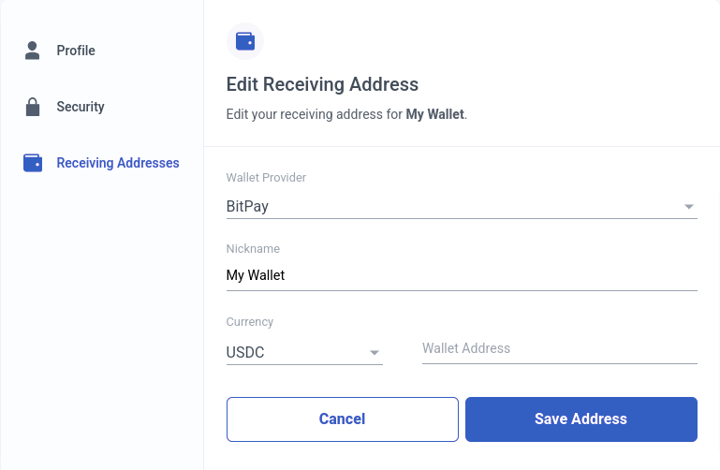Expand Wallet Provider using its arrow
720x470 pixels.
pos(688,207)
